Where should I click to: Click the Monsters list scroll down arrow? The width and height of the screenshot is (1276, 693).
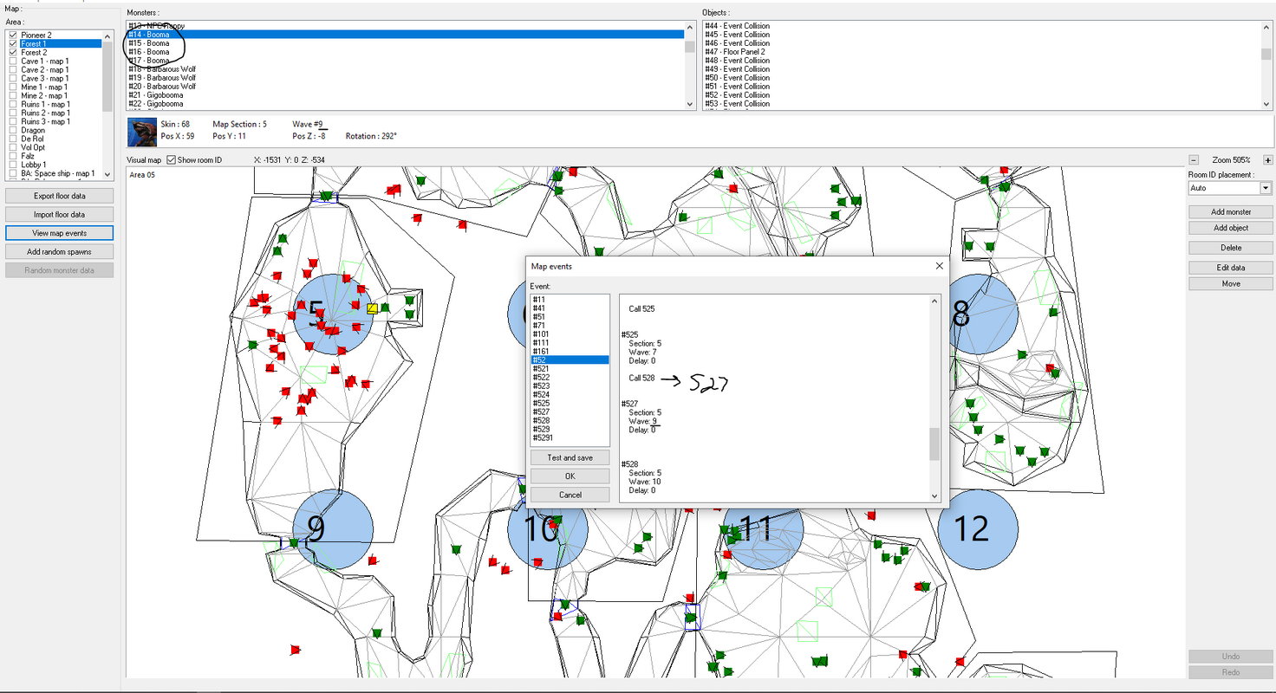tap(690, 104)
